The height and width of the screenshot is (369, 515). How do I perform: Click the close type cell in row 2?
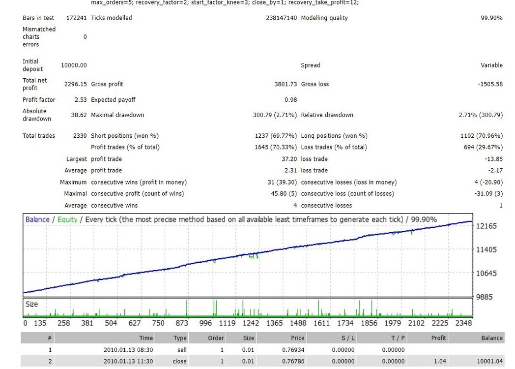179,362
